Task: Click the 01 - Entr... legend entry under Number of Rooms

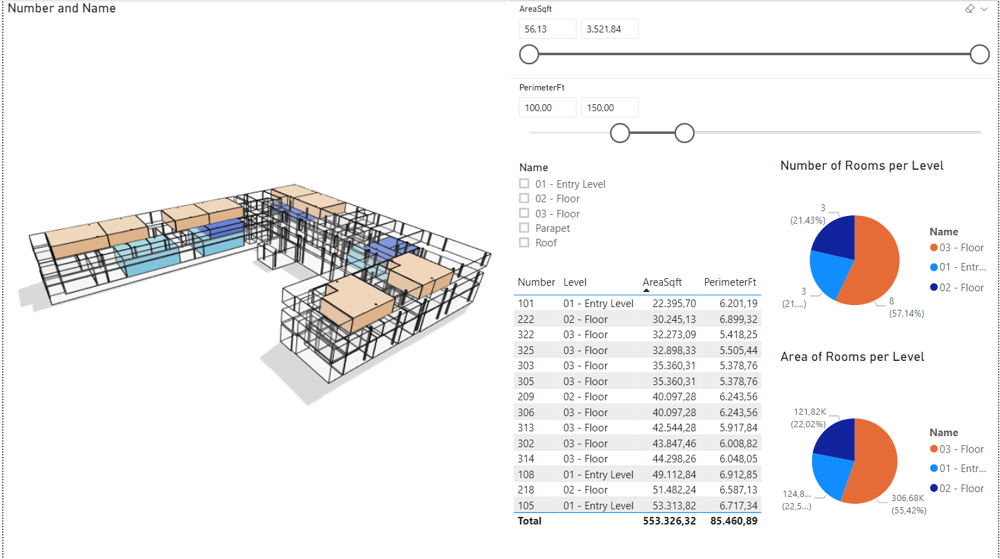Action: coord(961,268)
